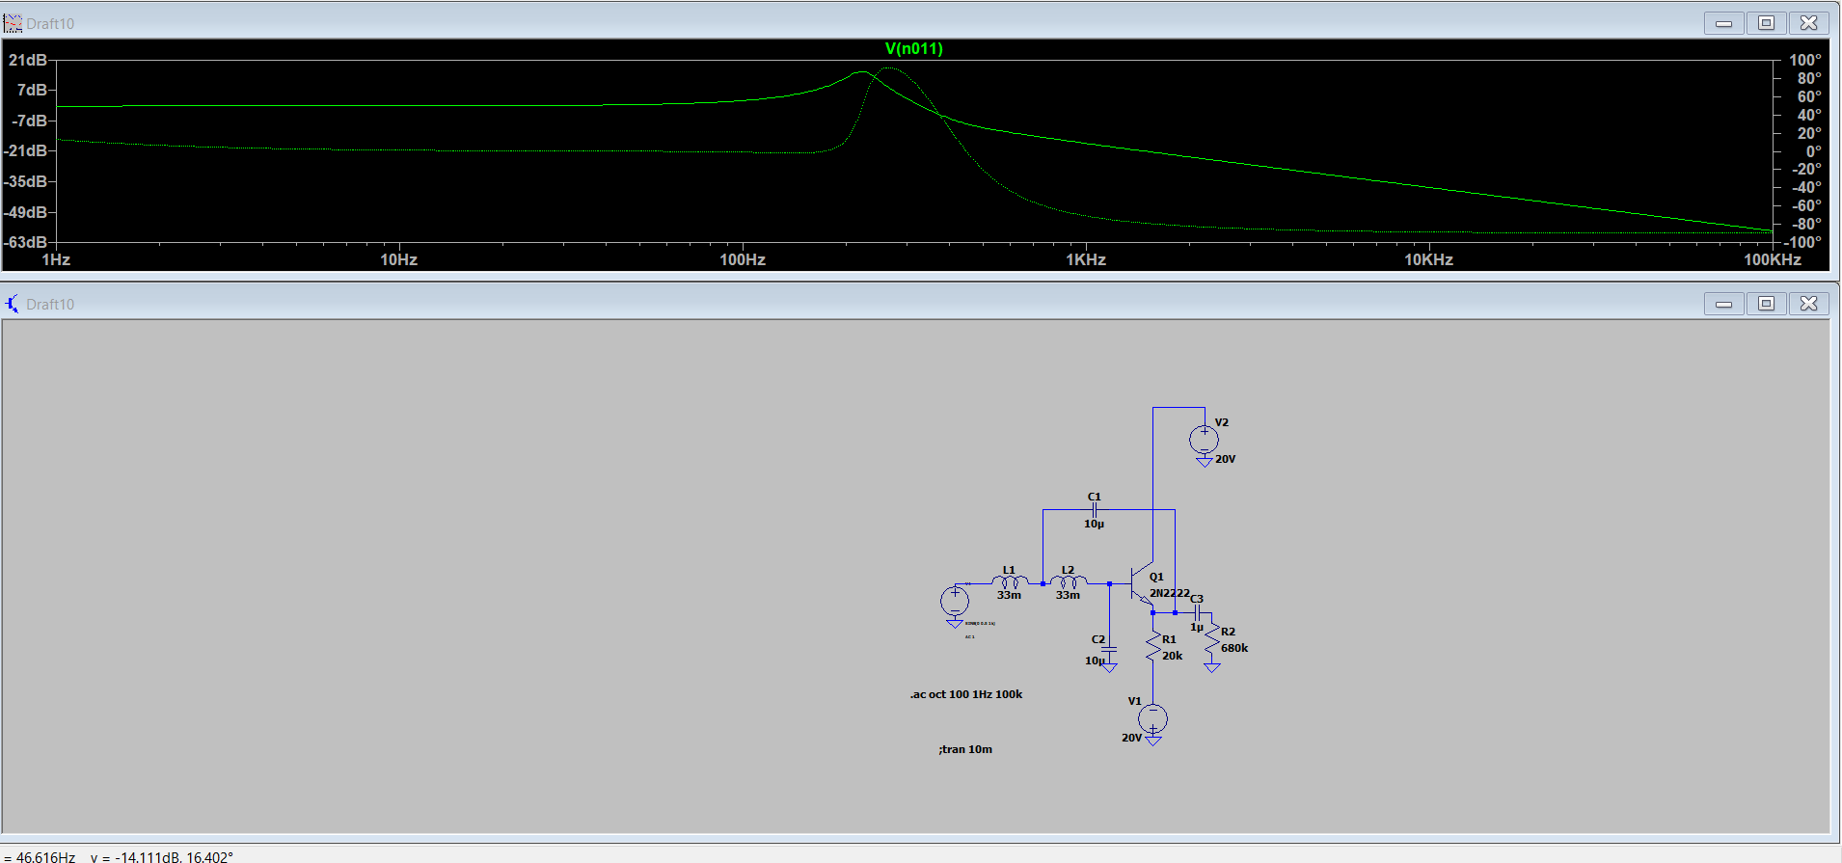The width and height of the screenshot is (1842, 863).
Task: Click the ground symbol beside V1
Action: click(x=1153, y=741)
